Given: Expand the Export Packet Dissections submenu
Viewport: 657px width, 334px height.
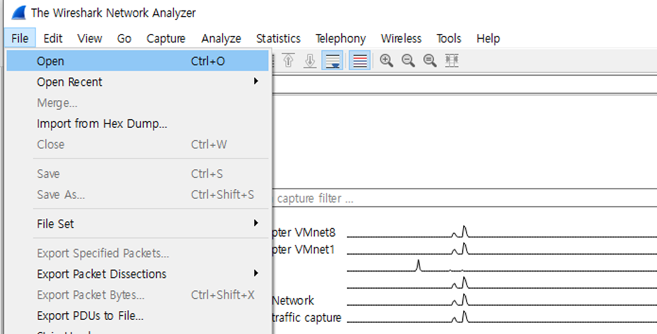Looking at the screenshot, I should (137, 273).
